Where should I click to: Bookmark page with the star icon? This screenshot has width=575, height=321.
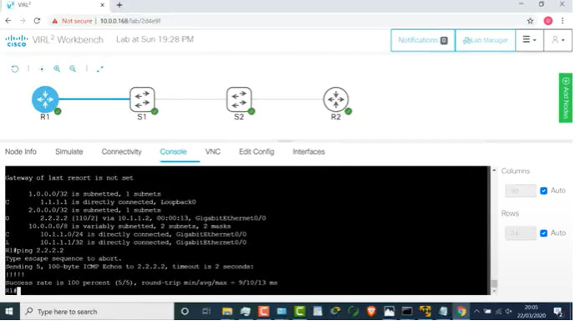pyautogui.click(x=530, y=21)
